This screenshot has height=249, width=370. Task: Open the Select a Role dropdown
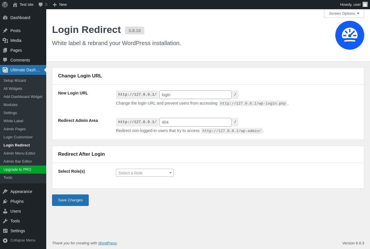pos(145,173)
